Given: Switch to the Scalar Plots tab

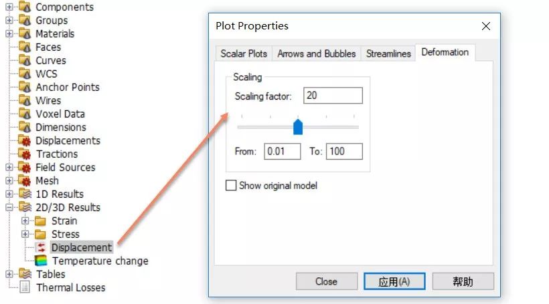Looking at the screenshot, I should point(244,53).
